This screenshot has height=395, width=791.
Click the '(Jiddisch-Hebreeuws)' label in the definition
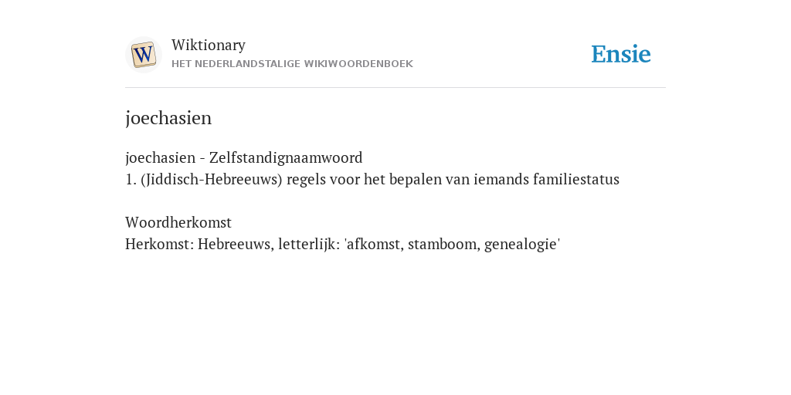(x=212, y=179)
